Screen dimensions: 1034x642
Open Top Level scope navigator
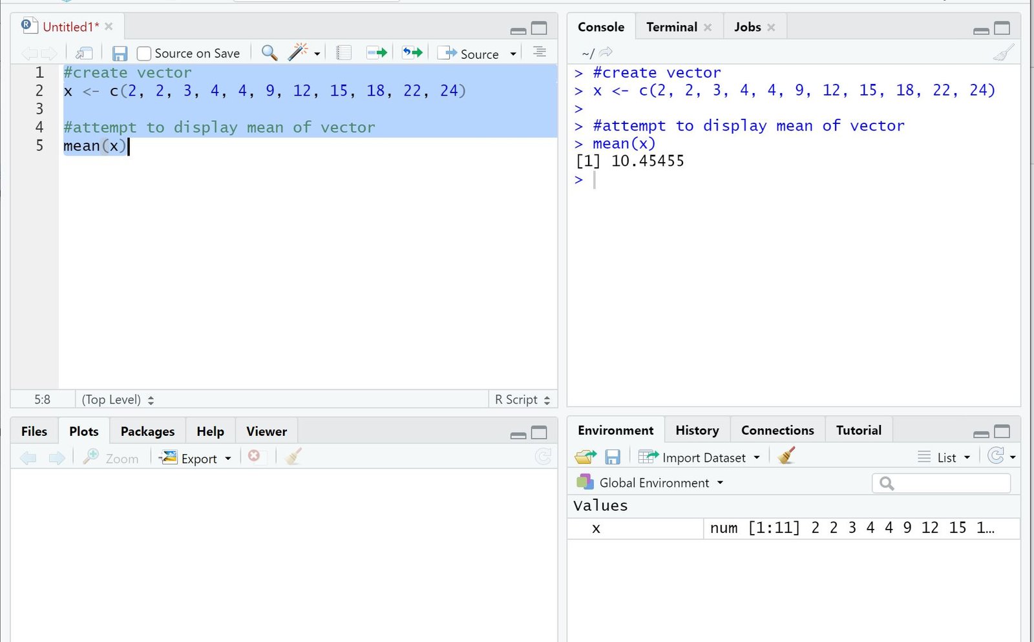point(118,399)
